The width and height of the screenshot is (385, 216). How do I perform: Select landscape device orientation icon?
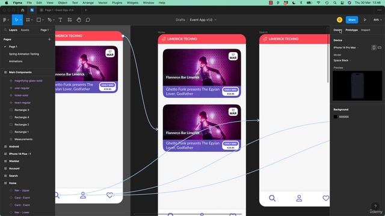coord(380,47)
